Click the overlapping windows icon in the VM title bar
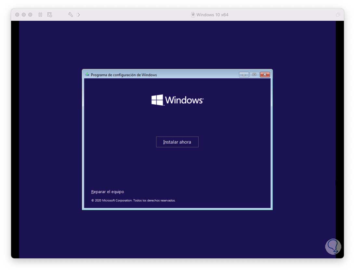355x272 pixels. (338, 15)
